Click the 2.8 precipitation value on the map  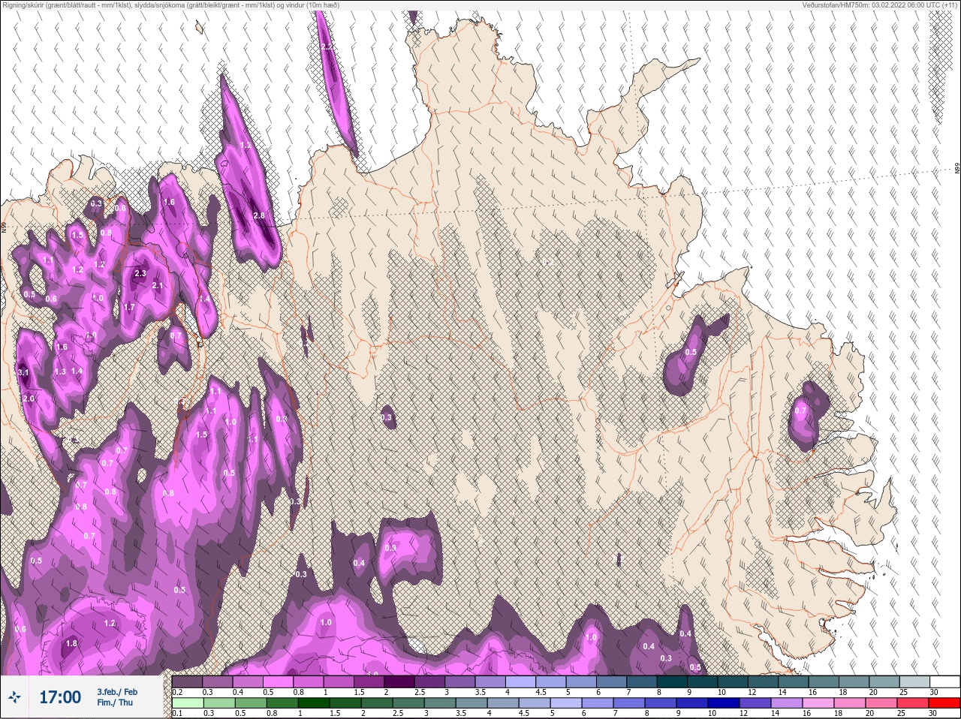tap(260, 215)
